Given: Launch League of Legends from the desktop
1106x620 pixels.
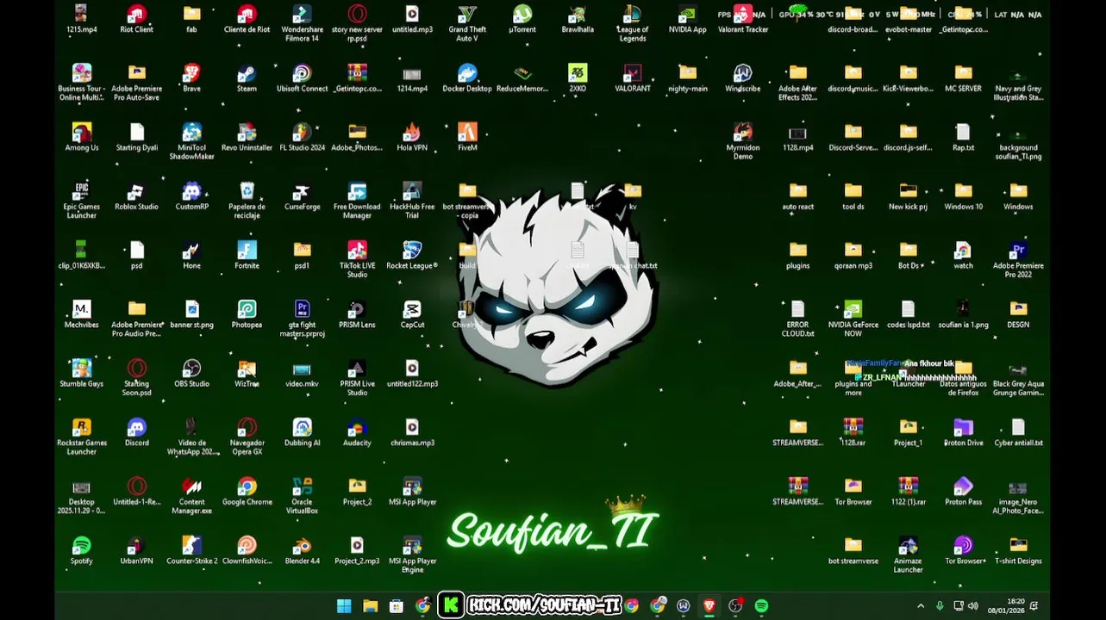Looking at the screenshot, I should click(x=633, y=23).
